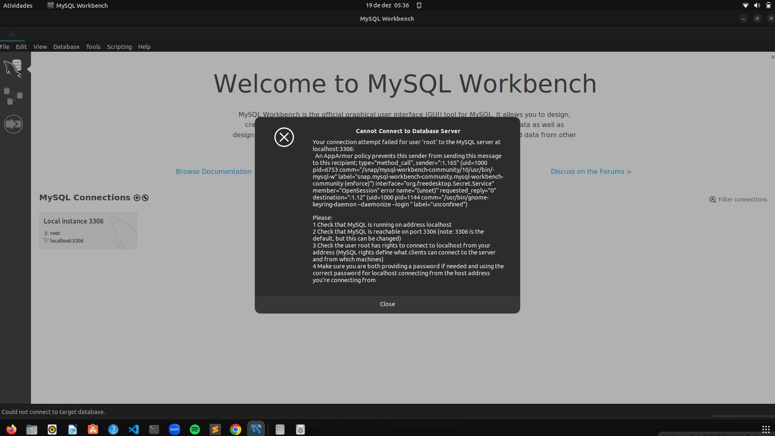Launch LibreOffice Writer from the dock
This screenshot has height=436, width=775.
point(73,429)
